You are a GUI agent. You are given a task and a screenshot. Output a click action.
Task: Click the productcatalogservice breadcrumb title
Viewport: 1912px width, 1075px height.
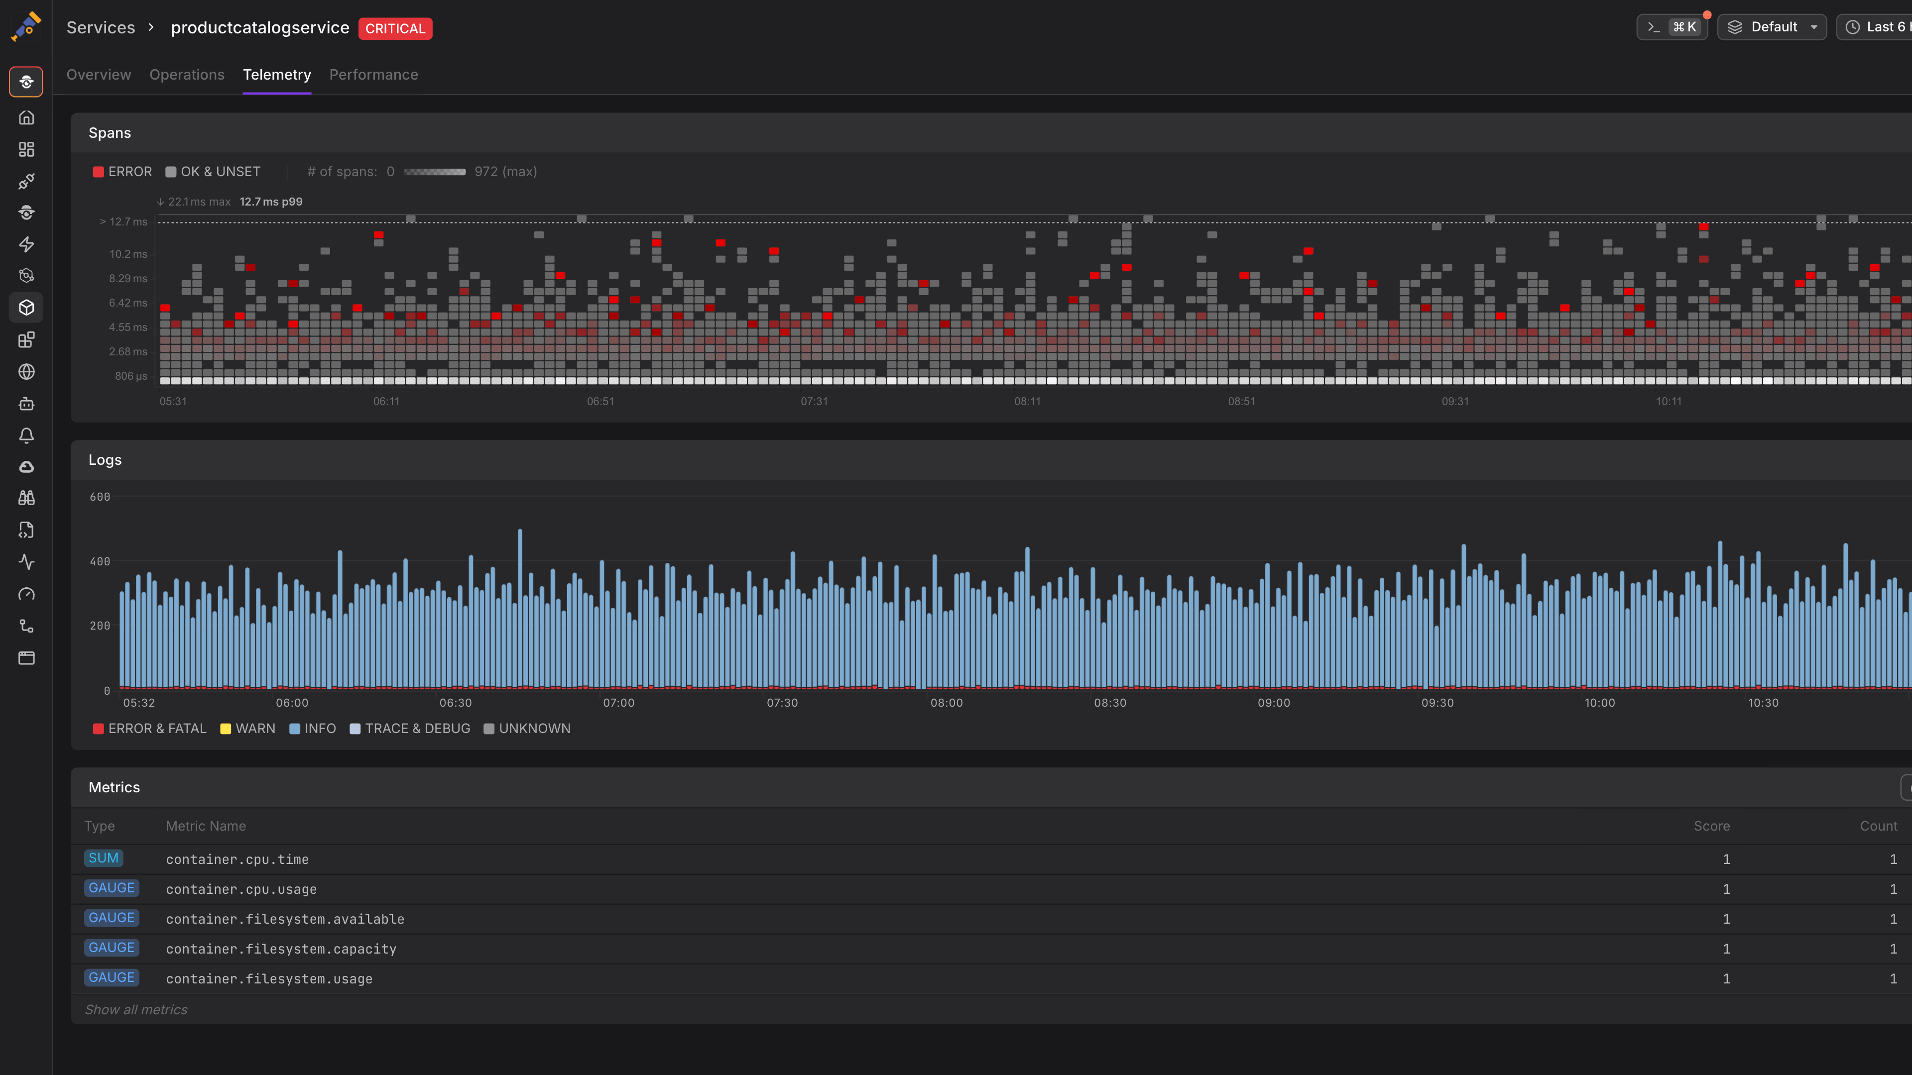260,27
